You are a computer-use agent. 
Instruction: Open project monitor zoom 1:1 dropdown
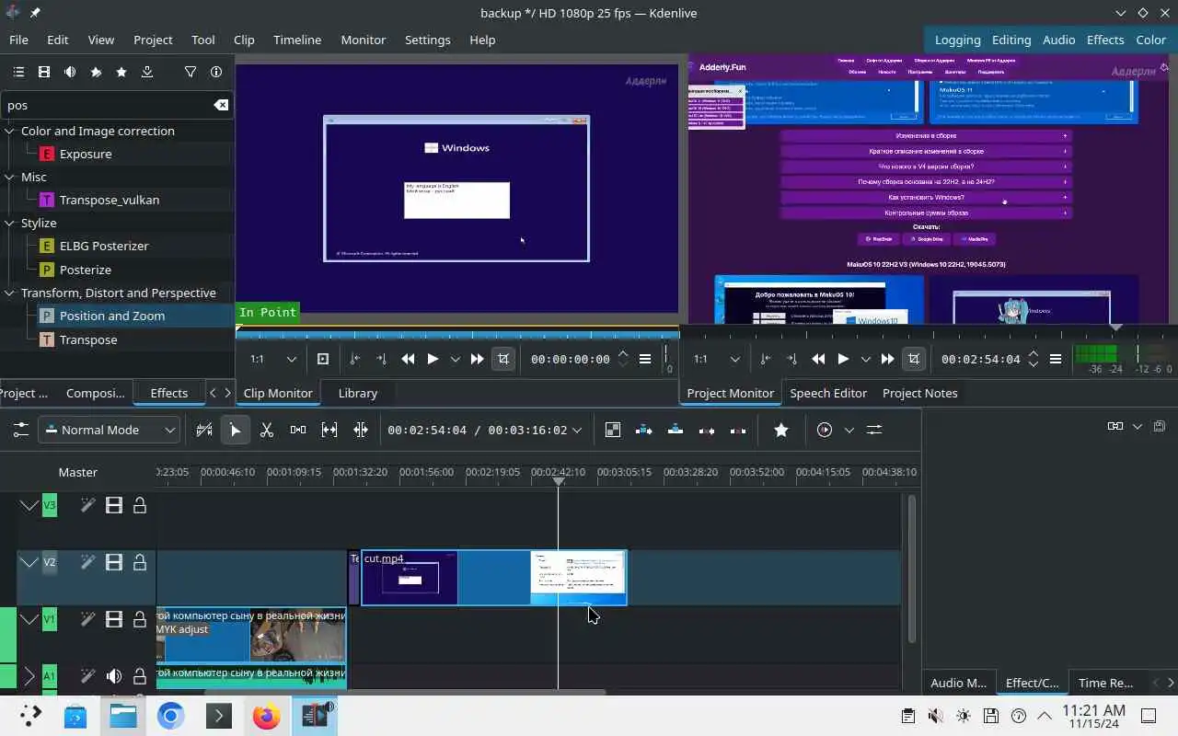(x=717, y=359)
